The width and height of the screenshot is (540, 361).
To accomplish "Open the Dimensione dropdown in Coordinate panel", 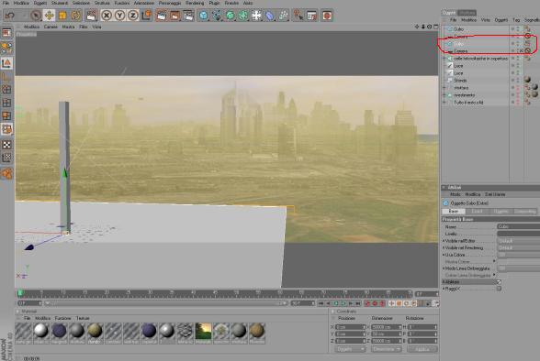I will tap(386, 349).
